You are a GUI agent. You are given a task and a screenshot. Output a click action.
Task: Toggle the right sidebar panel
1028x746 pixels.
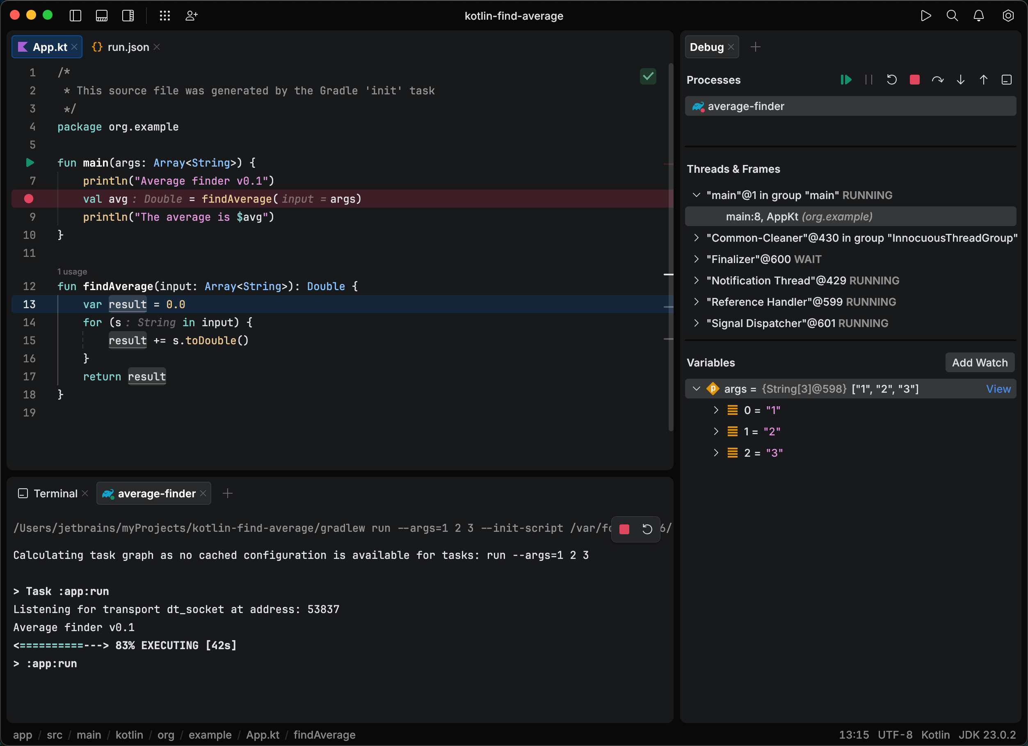(127, 15)
